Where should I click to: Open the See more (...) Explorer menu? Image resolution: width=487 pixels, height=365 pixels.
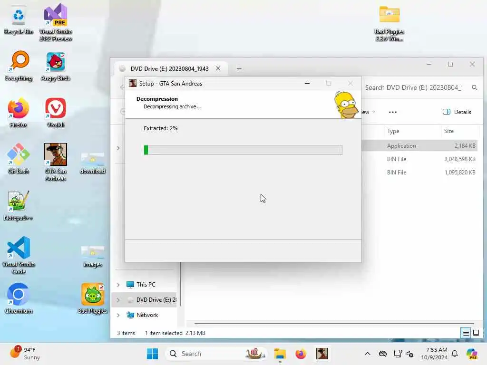coord(392,112)
